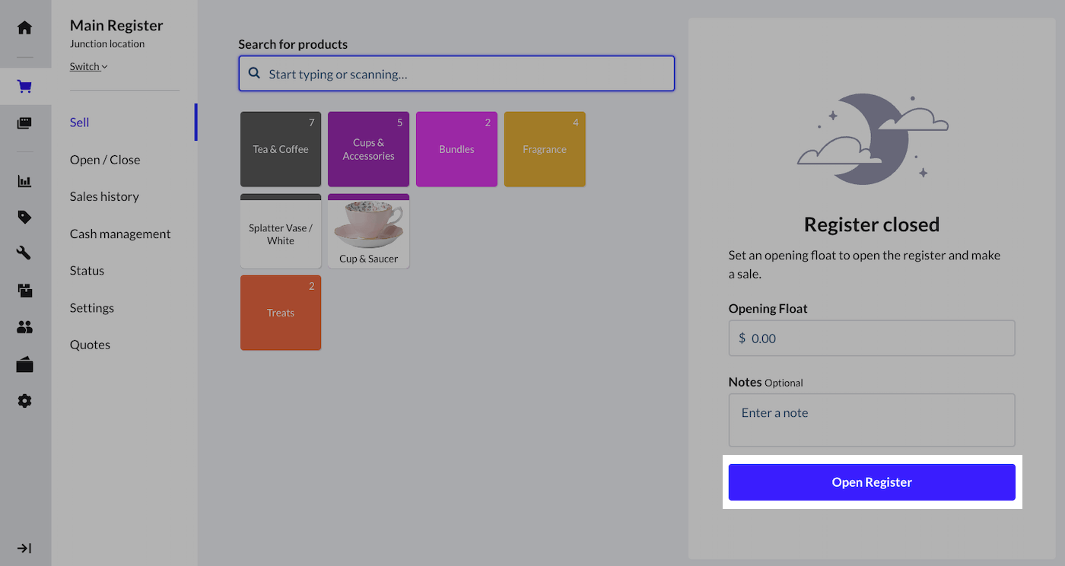The height and width of the screenshot is (566, 1065).
Task: Open the bar chart Reporting icon
Action: (x=24, y=181)
